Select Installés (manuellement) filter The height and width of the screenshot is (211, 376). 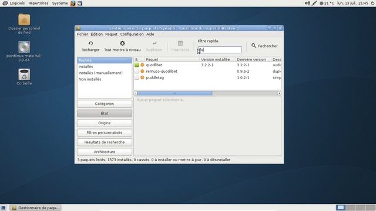(105, 73)
